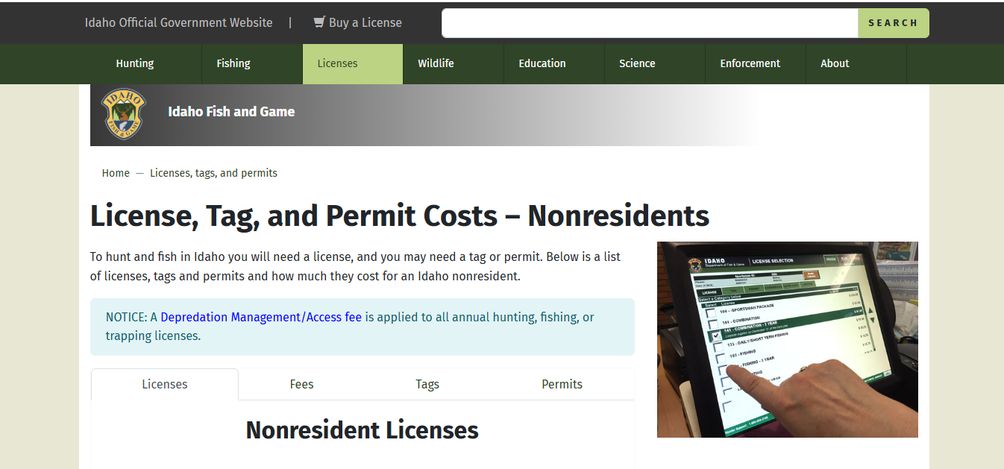The image size is (1004, 469).
Task: Click the page title License, Tag, and Permit Costs
Action: 400,216
